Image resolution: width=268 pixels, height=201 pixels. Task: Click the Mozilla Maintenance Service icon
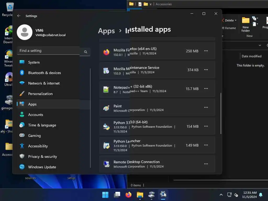point(106,71)
